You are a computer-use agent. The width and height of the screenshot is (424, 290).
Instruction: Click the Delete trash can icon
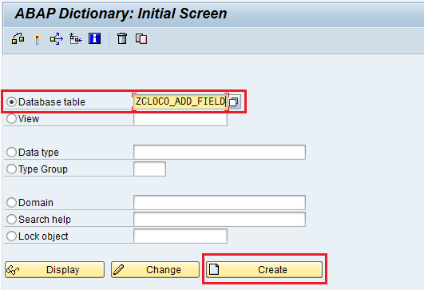pyautogui.click(x=122, y=38)
